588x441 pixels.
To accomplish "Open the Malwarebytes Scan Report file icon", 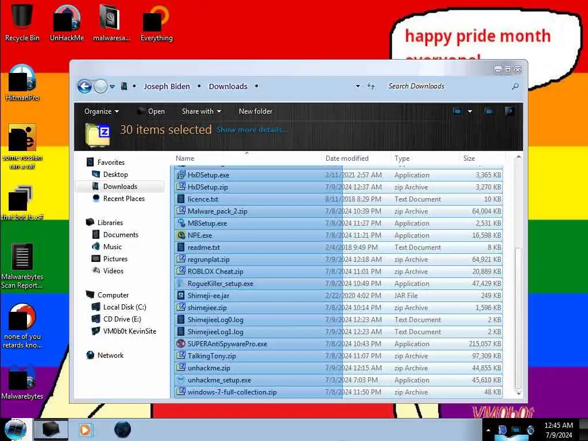I will 22,266.
